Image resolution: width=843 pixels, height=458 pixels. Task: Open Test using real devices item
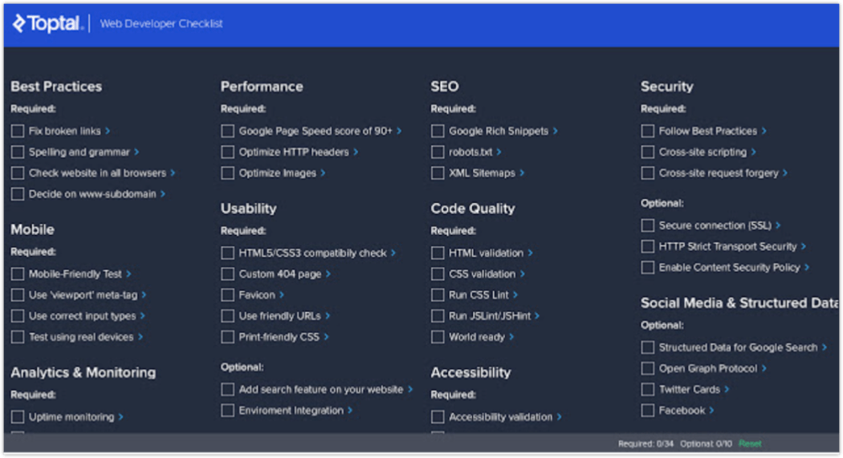click(81, 337)
